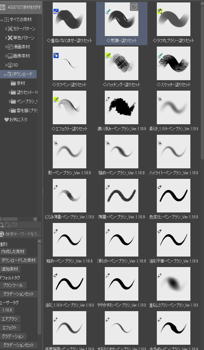Image resolution: width=204 pixels, height=350 pixels.
Task: Toggle the ブラシツール default tag
Action: [13, 285]
